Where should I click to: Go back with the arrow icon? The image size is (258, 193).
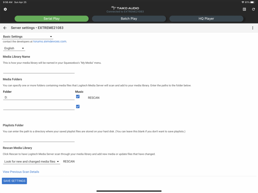5,28
